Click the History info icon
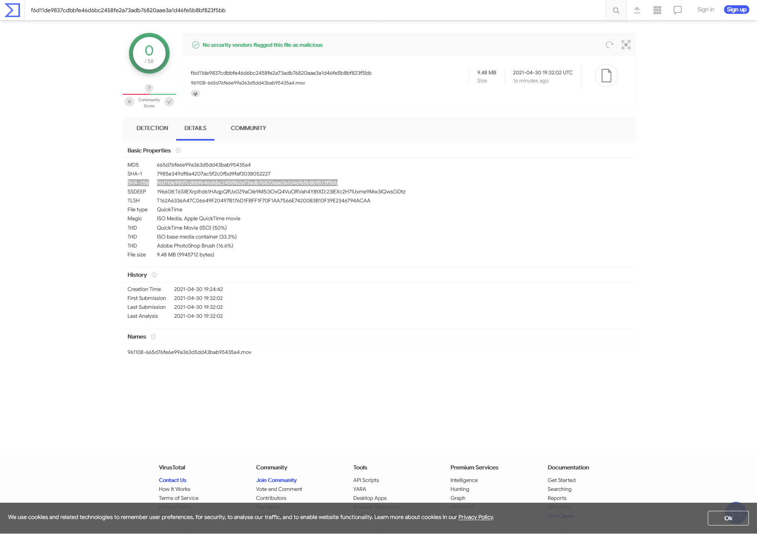757x534 pixels. point(154,275)
